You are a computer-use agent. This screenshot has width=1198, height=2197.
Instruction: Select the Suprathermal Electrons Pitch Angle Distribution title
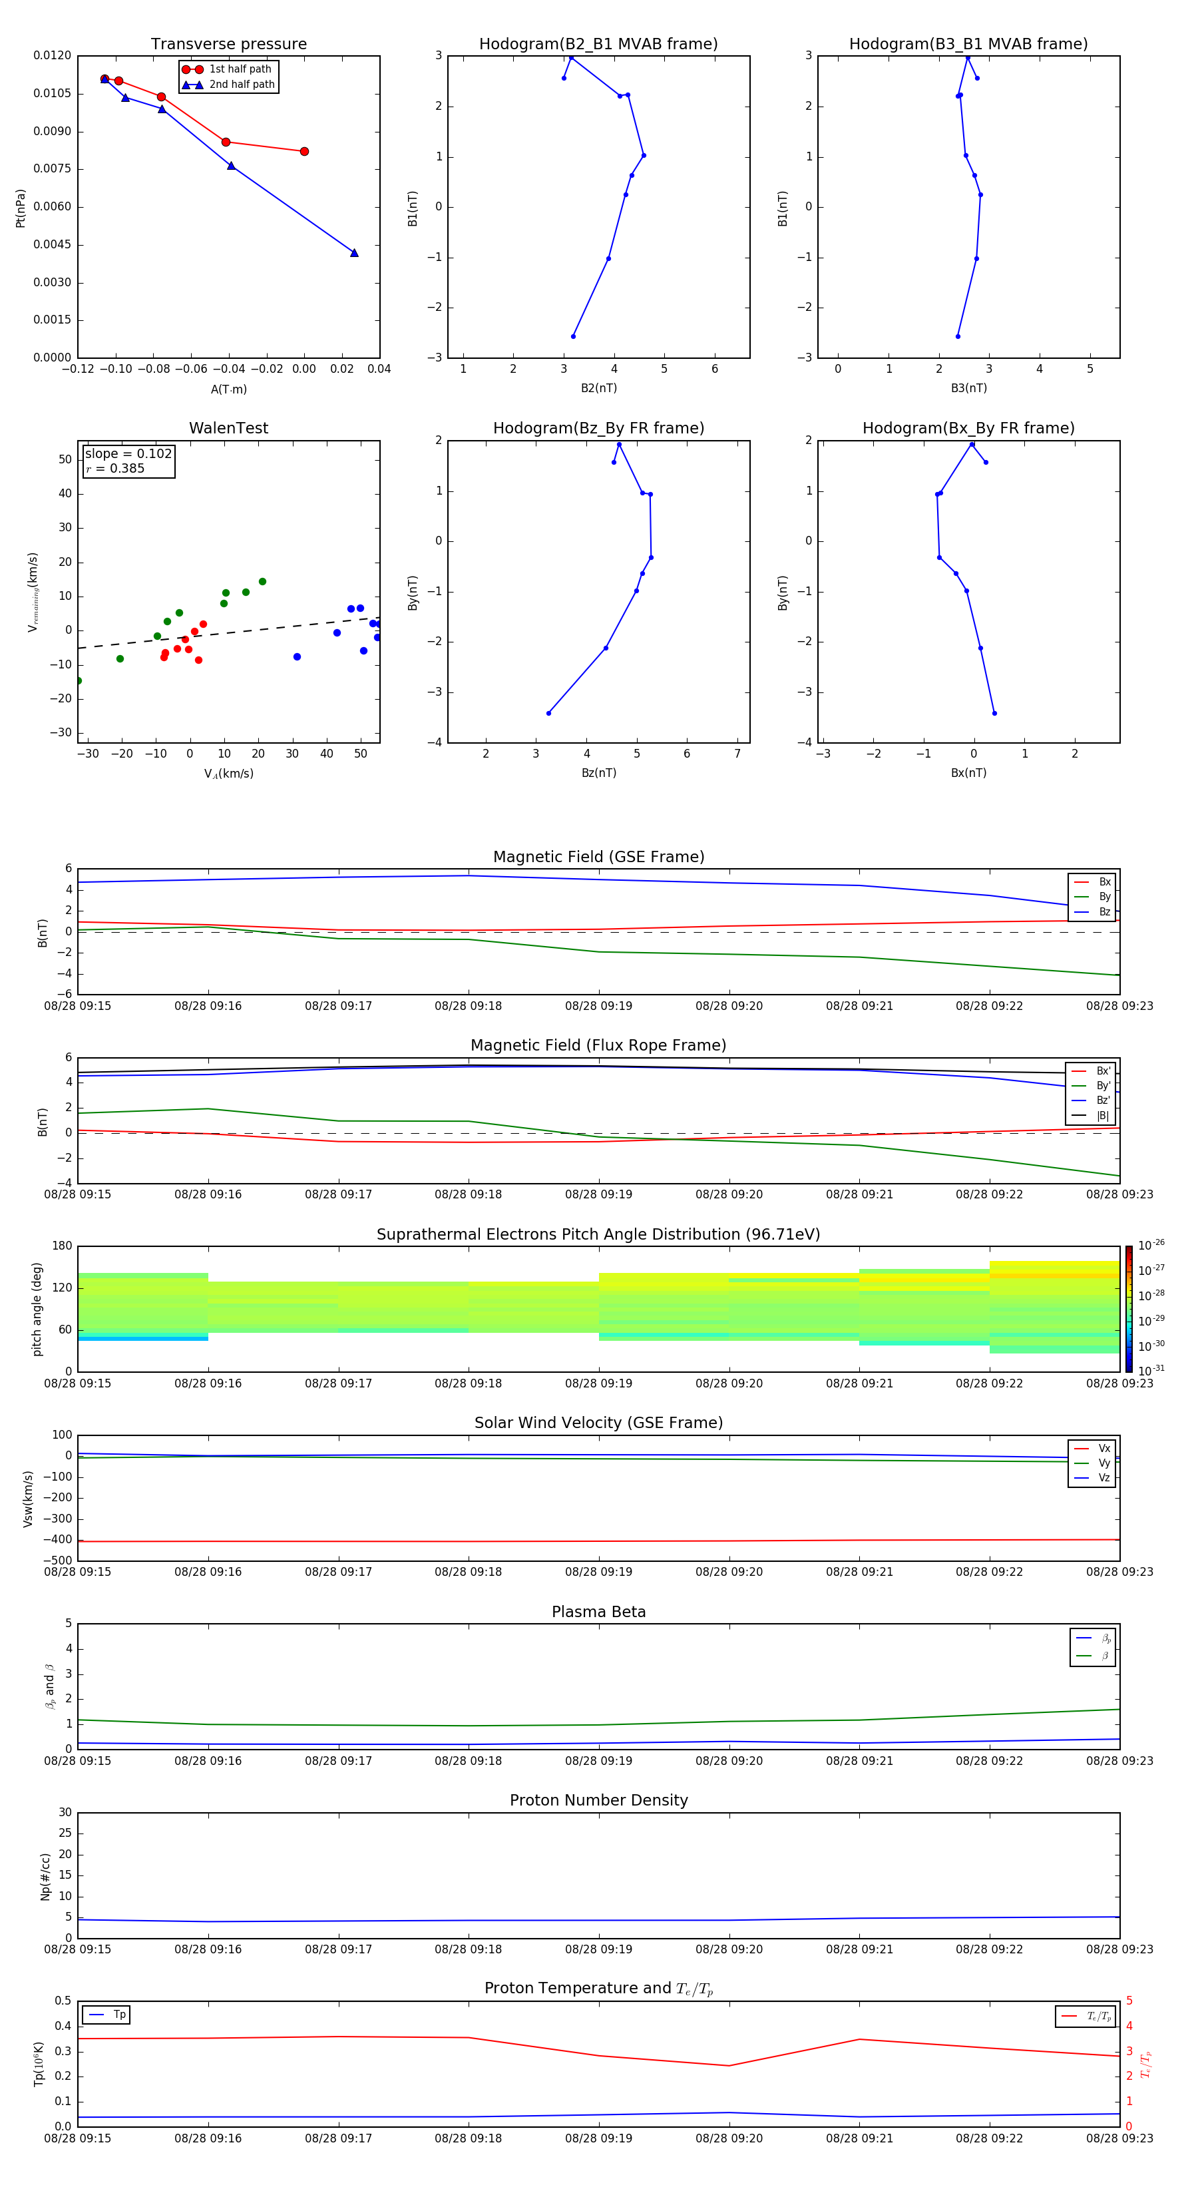(598, 1235)
